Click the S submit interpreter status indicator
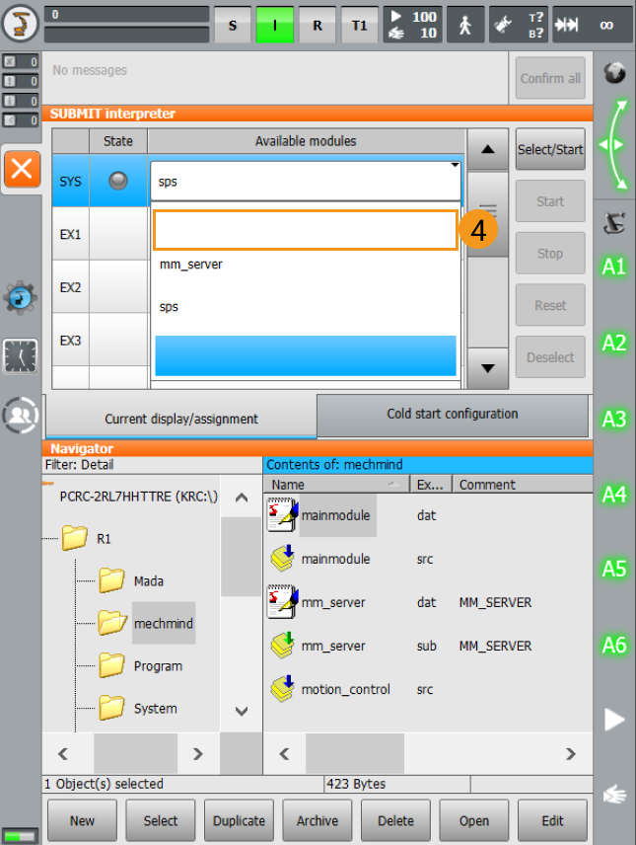The width and height of the screenshot is (636, 845). pos(233,25)
